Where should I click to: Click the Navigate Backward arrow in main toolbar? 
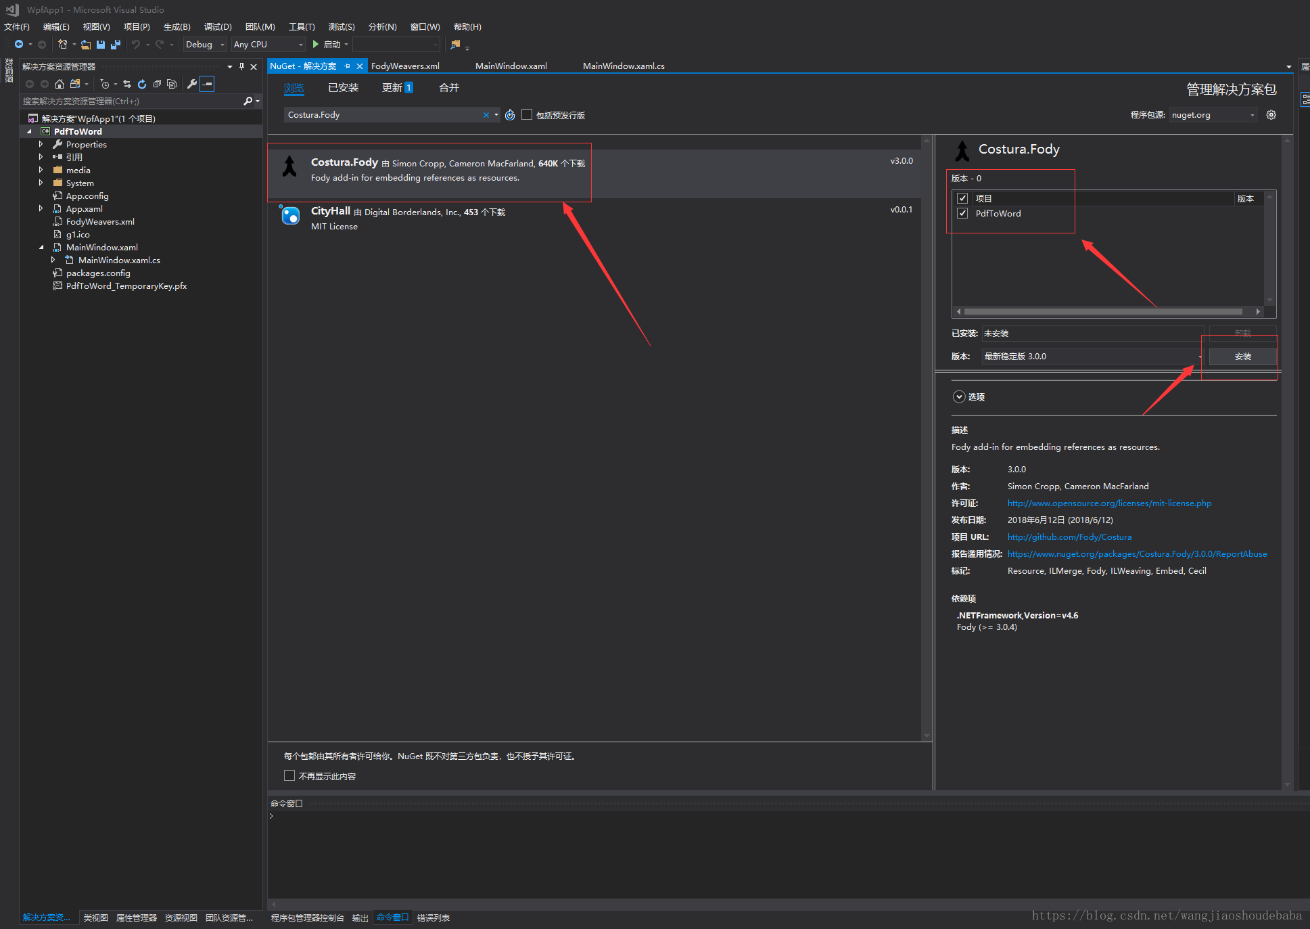tap(19, 45)
